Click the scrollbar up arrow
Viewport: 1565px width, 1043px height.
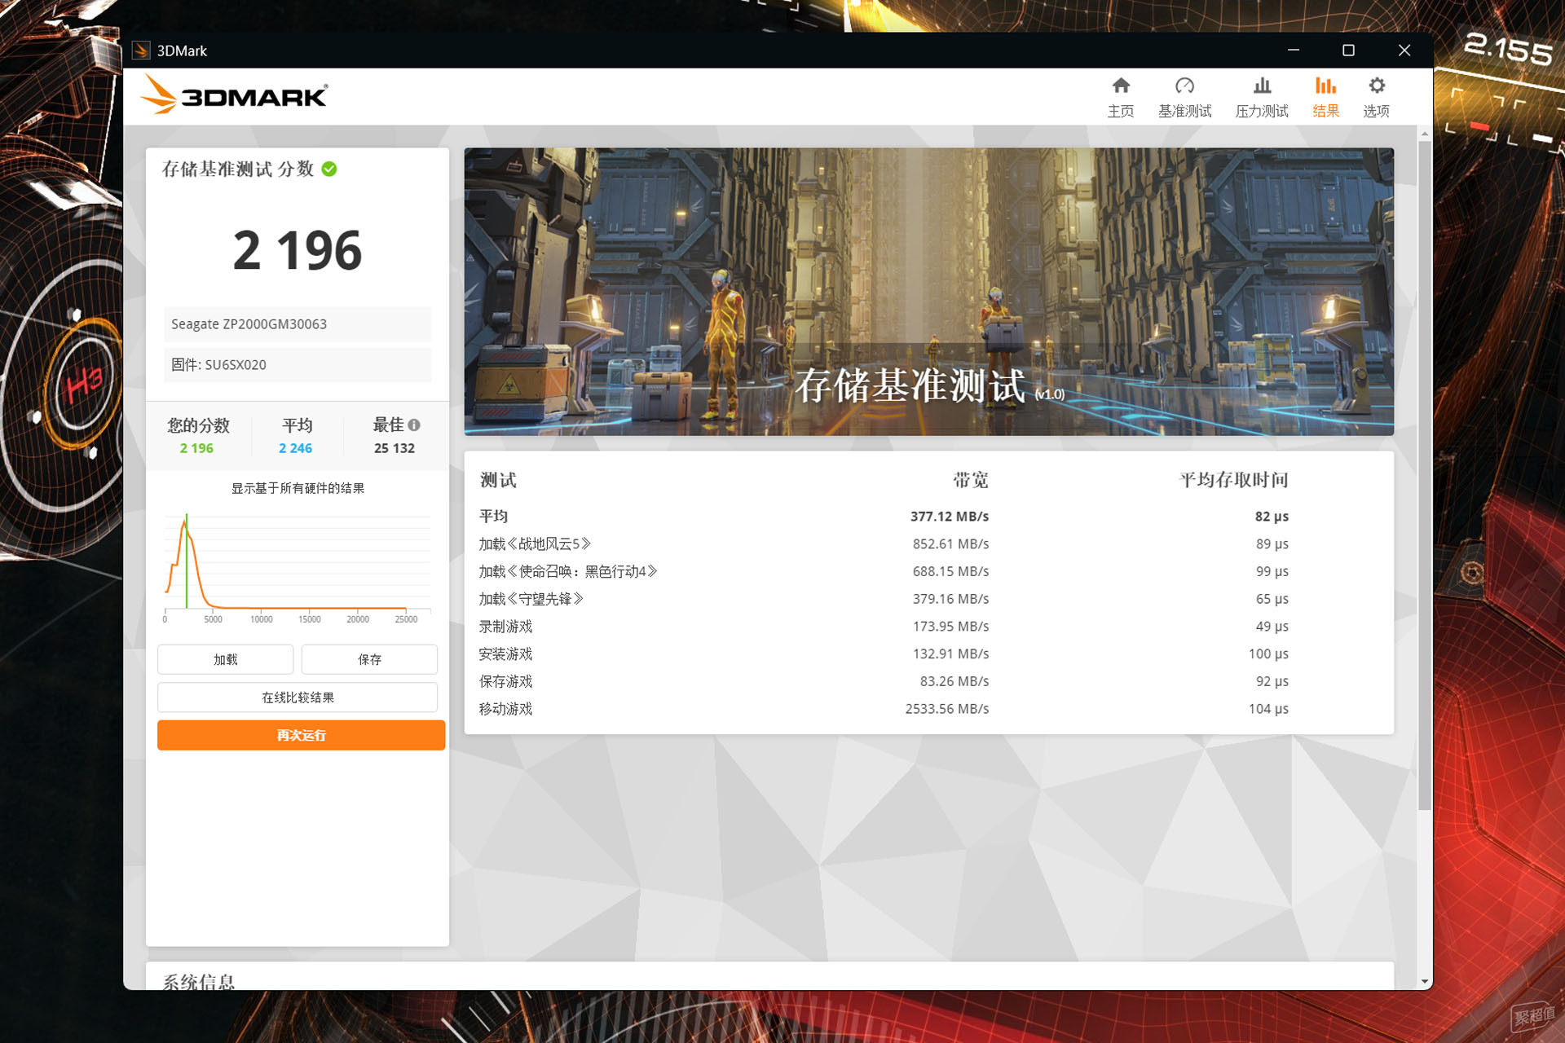pos(1424,134)
